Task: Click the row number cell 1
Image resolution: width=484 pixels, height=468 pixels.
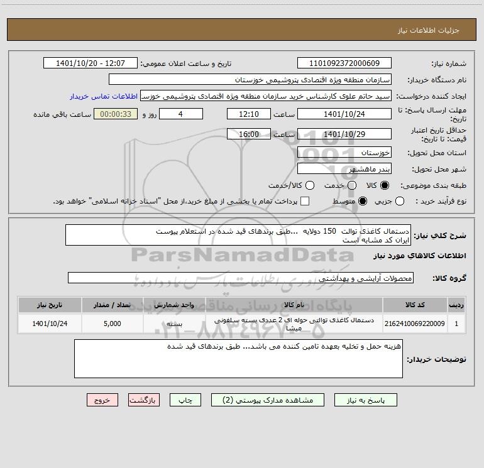Action: coord(456,324)
